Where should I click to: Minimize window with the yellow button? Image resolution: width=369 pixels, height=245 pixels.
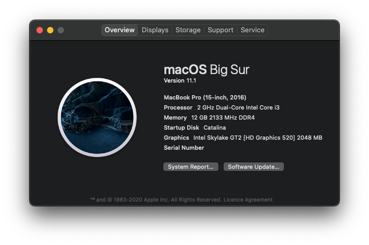click(x=50, y=30)
